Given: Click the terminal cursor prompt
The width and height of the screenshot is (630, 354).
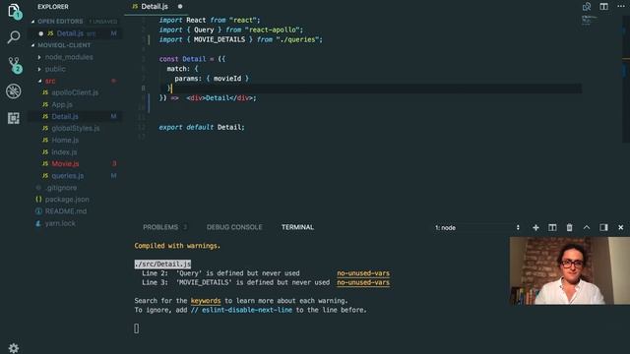Looking at the screenshot, I should tap(137, 328).
